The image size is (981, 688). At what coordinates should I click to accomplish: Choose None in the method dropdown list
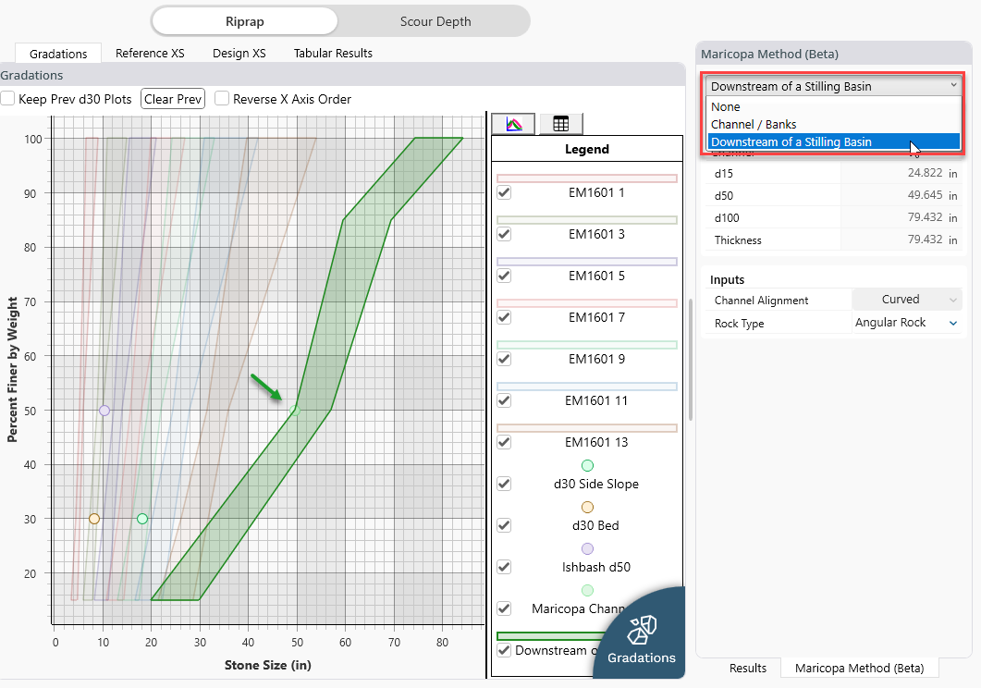coord(833,107)
